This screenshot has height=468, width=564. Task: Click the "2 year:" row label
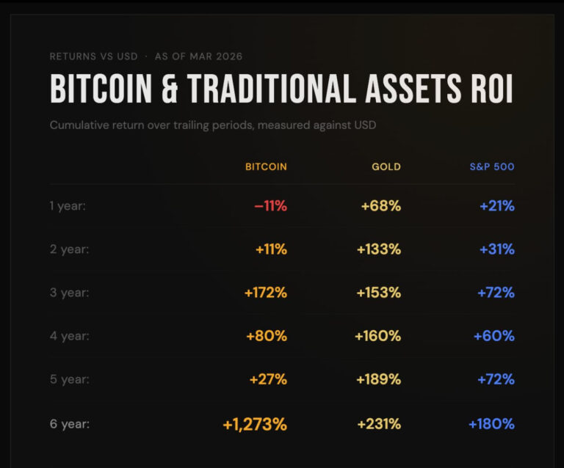tap(69, 249)
